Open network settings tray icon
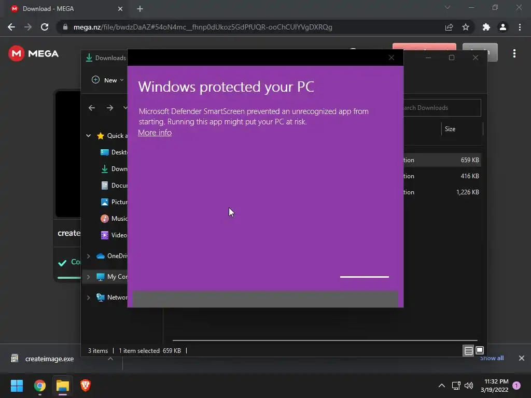 (x=456, y=386)
